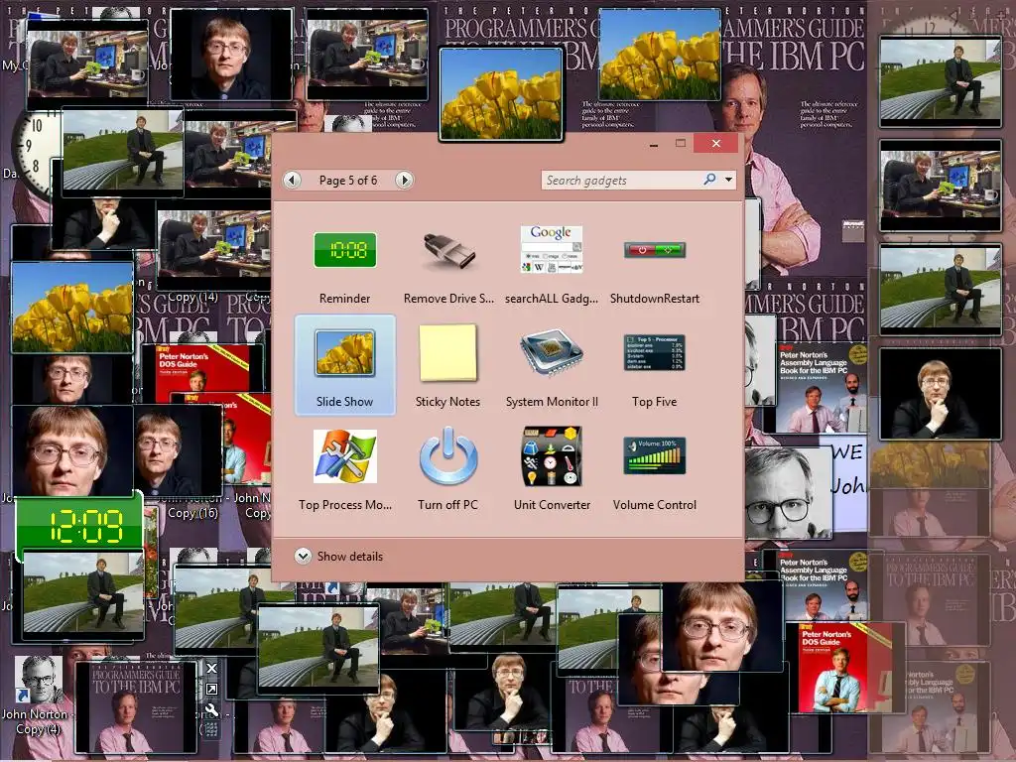Click the search magnifier icon
Image resolution: width=1016 pixels, height=762 pixels.
[x=709, y=180]
